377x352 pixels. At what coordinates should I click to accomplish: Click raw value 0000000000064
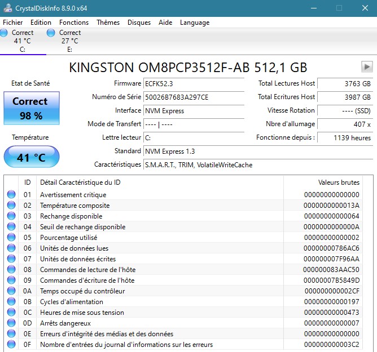coord(331,216)
